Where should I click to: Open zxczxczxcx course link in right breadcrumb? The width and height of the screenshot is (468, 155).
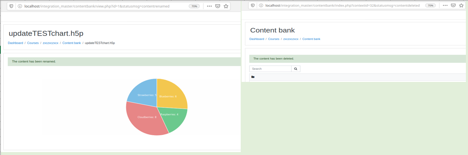[x=291, y=39]
